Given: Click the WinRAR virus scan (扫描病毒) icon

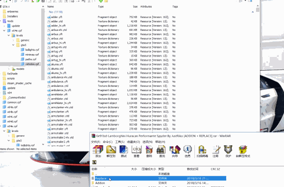Looking at the screenshot, I should coord(202,151).
